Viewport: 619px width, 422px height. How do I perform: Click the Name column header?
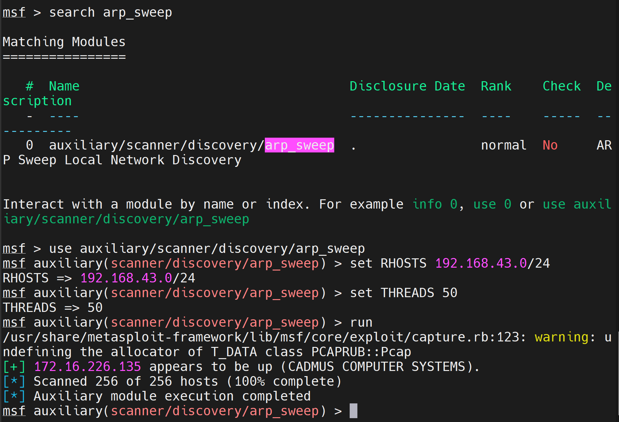pyautogui.click(x=64, y=86)
